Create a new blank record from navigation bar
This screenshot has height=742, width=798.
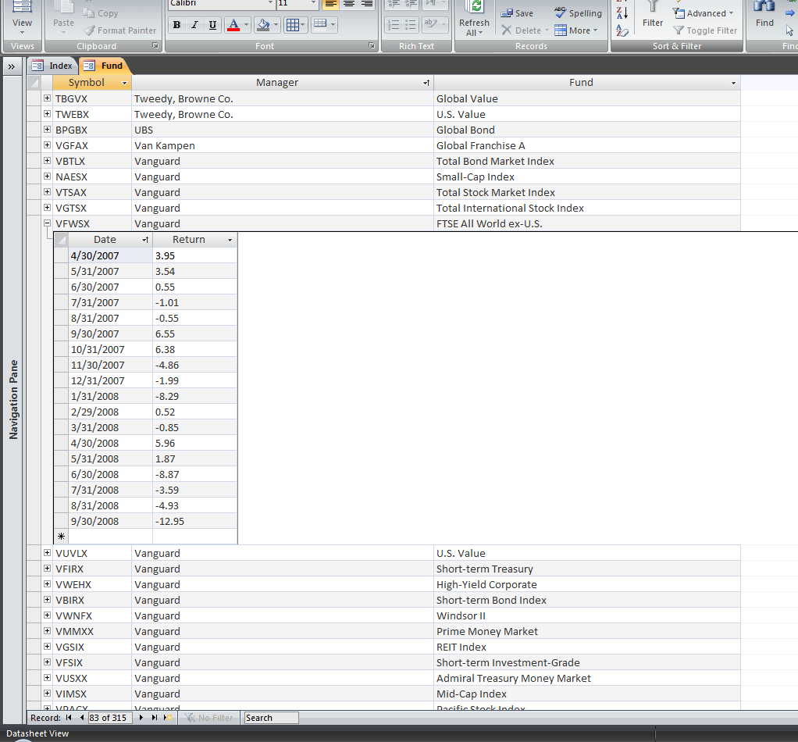pos(168,718)
